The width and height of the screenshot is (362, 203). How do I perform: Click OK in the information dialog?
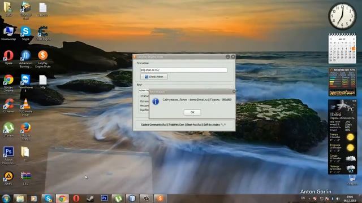pyautogui.click(x=192, y=112)
